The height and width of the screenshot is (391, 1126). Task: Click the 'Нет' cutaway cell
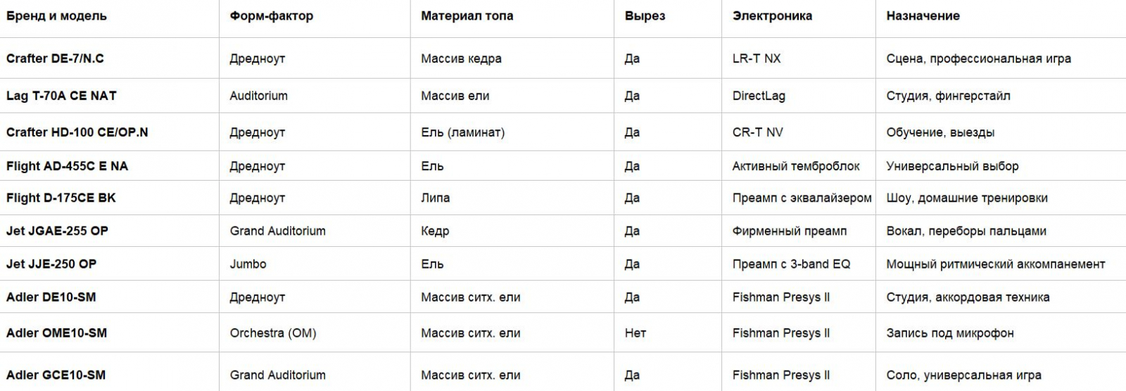[x=635, y=333]
